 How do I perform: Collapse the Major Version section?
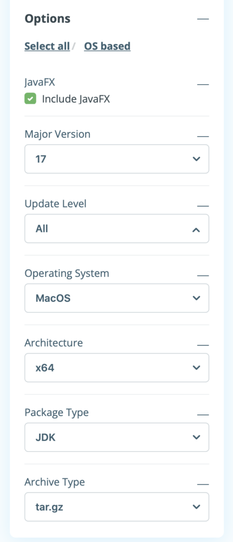point(203,136)
